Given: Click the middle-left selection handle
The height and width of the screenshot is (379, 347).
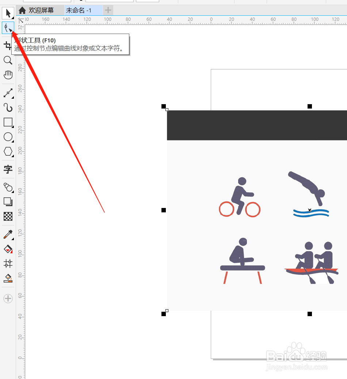Looking at the screenshot, I should tap(164, 210).
